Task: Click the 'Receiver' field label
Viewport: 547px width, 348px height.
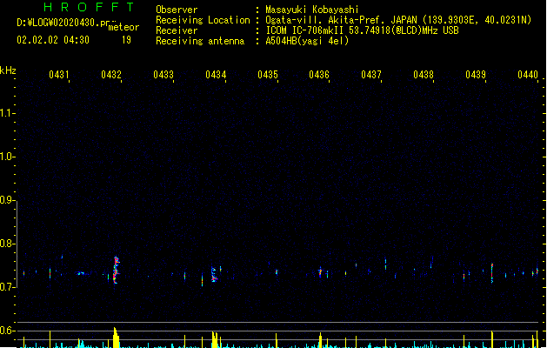Action: (x=177, y=30)
